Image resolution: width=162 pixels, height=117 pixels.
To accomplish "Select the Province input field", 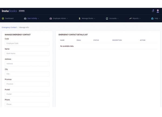I will click(x=27, y=84).
